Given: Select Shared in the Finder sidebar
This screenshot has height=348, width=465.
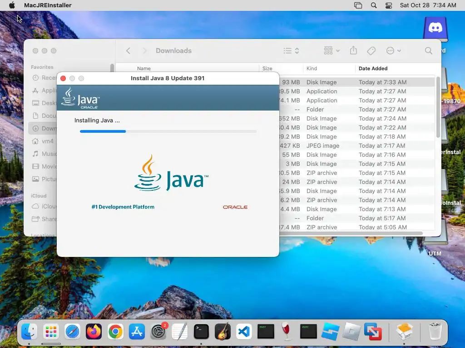Looking at the screenshot, I should [x=44, y=219].
